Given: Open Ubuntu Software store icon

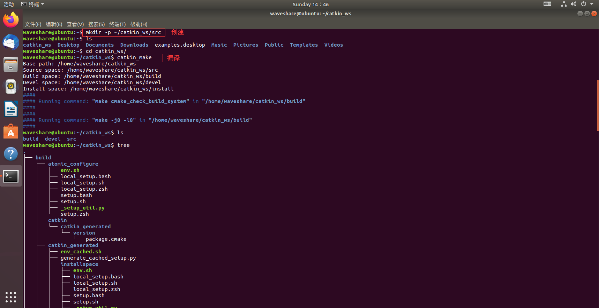Looking at the screenshot, I should coord(11,132).
